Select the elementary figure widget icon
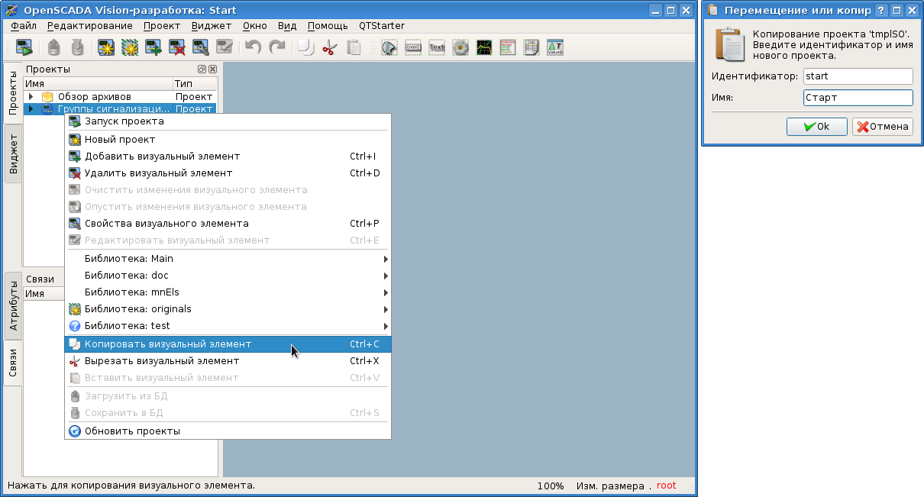 (x=389, y=47)
